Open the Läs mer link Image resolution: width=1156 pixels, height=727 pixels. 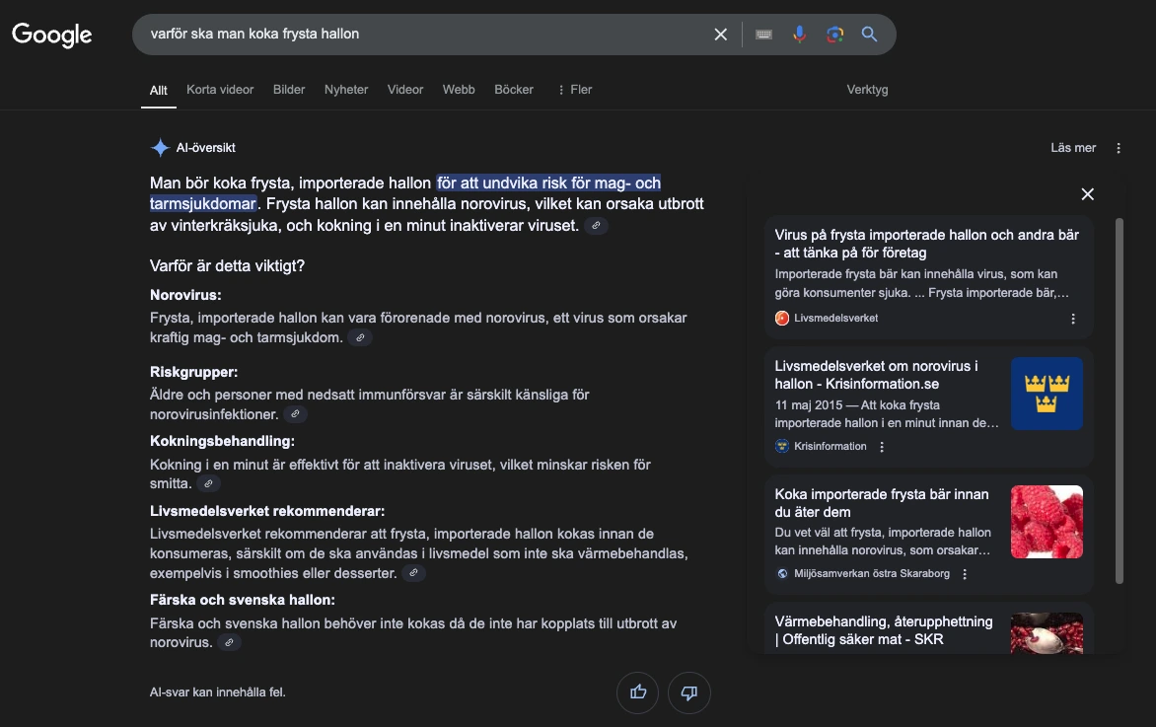click(x=1073, y=147)
